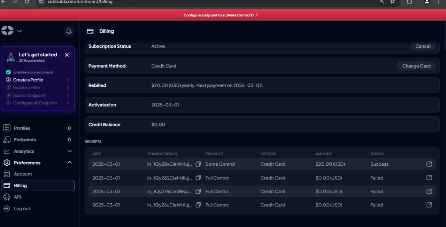Screen dimensions: 446x227
Task: Reload the page in browser
Action: coord(27,2)
